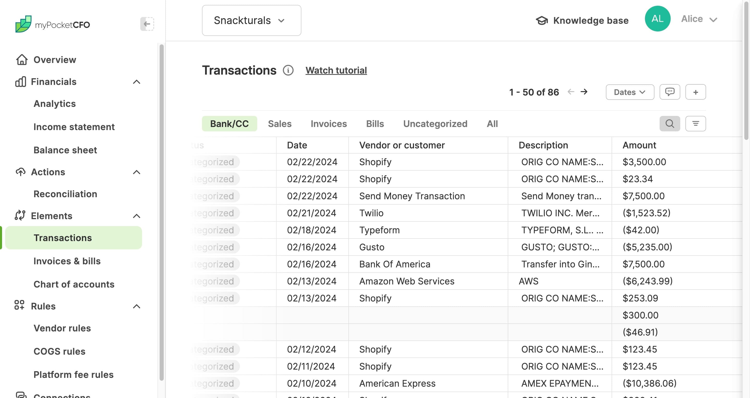Switch to the Sales tab
The image size is (750, 398).
pyautogui.click(x=279, y=124)
